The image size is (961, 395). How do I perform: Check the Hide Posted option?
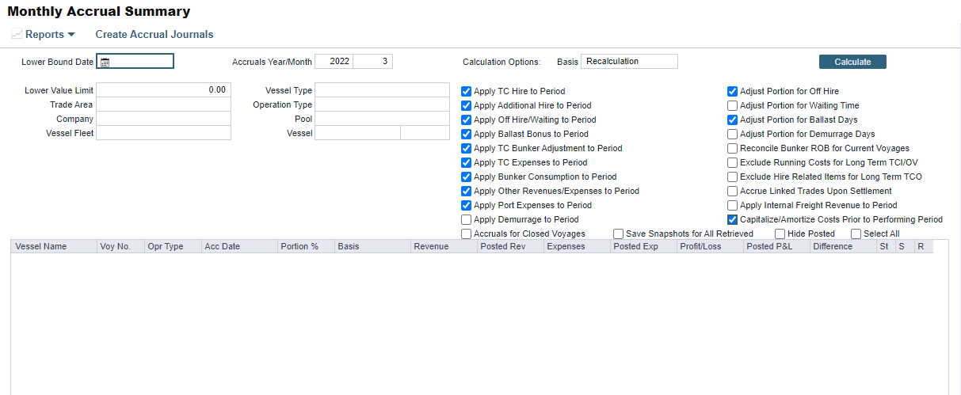click(780, 234)
